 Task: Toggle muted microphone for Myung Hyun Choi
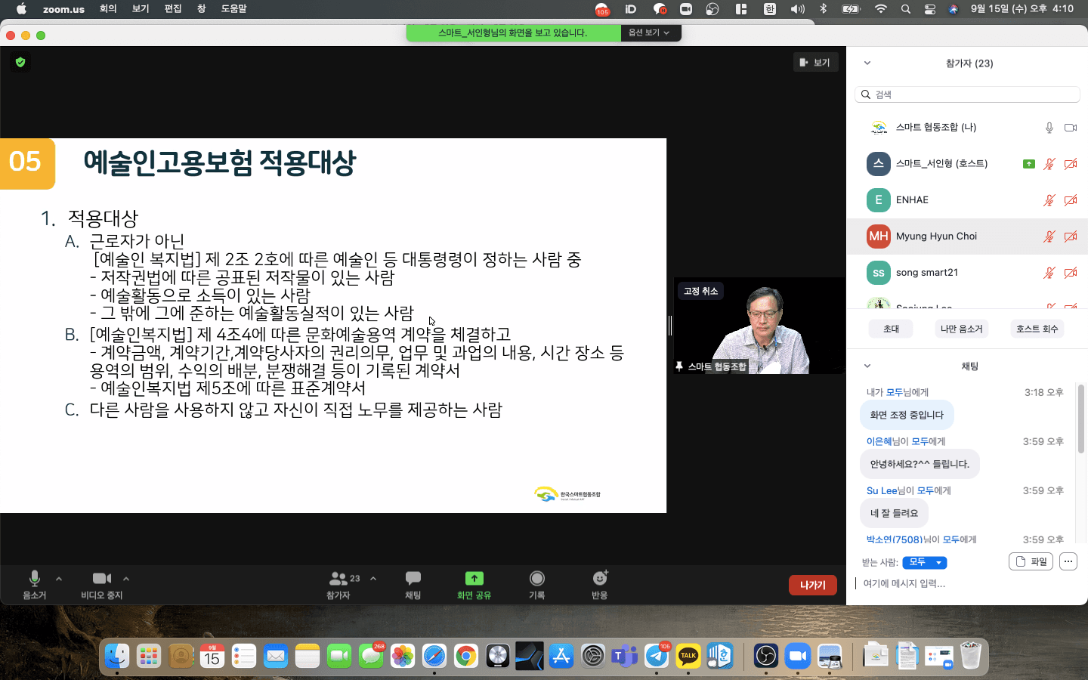point(1049,236)
